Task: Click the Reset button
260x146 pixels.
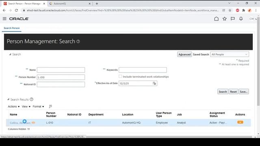Action: [x=233, y=92]
